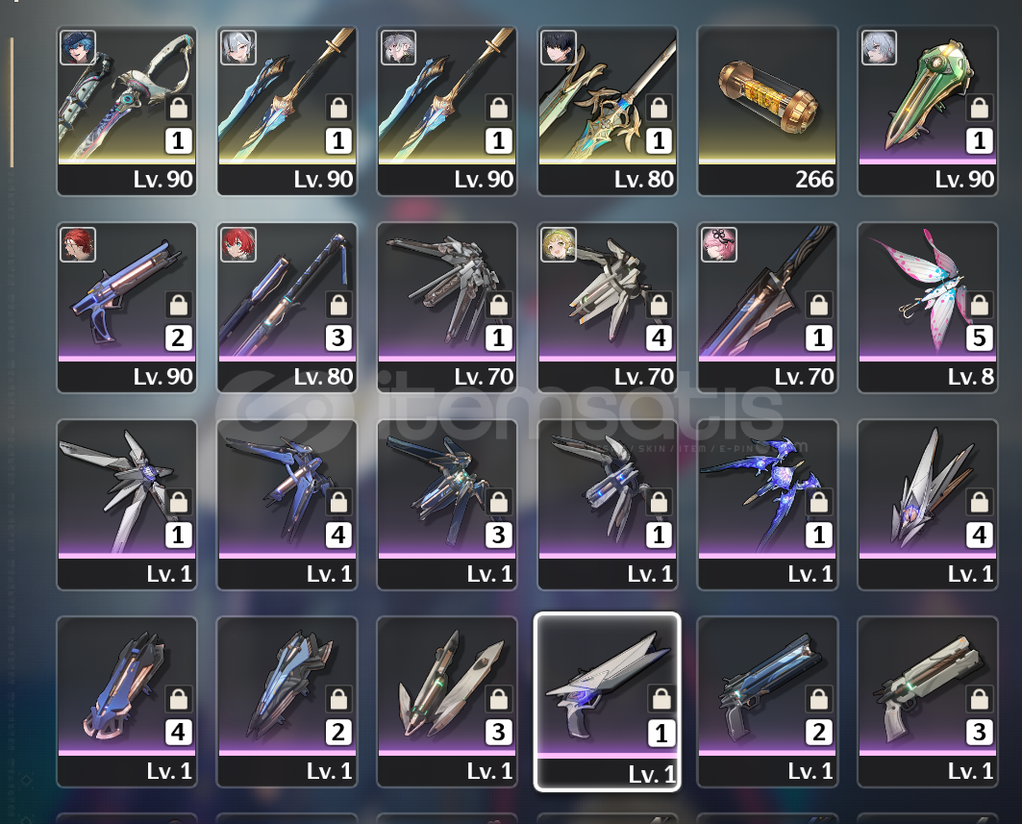The image size is (1022, 824).
Task: Select the silver revolver with rank 3
Action: (928, 702)
